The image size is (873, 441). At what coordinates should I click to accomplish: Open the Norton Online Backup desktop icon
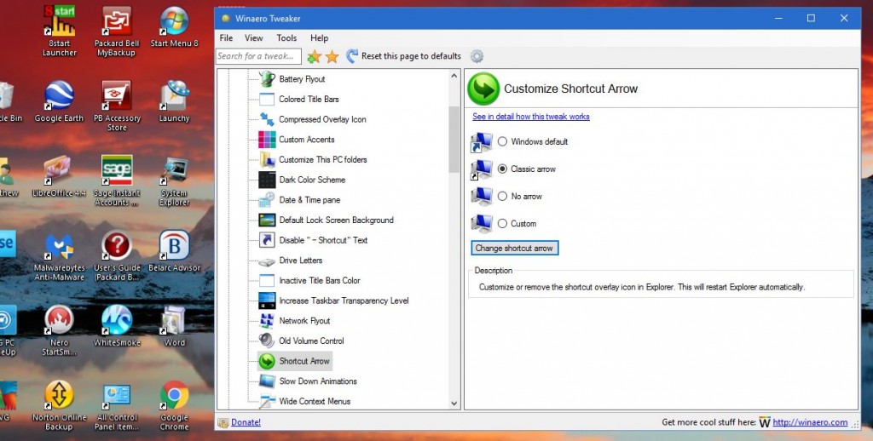point(59,405)
